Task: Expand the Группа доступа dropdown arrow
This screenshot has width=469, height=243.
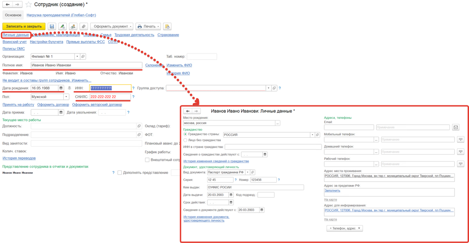Action: click(269, 88)
